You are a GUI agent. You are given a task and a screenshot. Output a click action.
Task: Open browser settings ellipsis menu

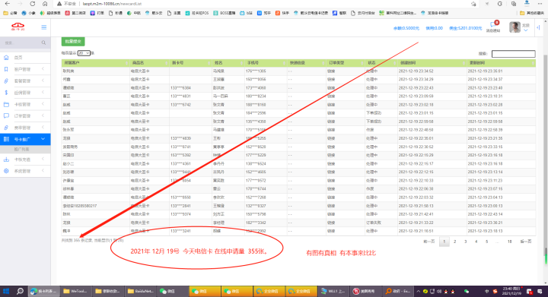540,4
